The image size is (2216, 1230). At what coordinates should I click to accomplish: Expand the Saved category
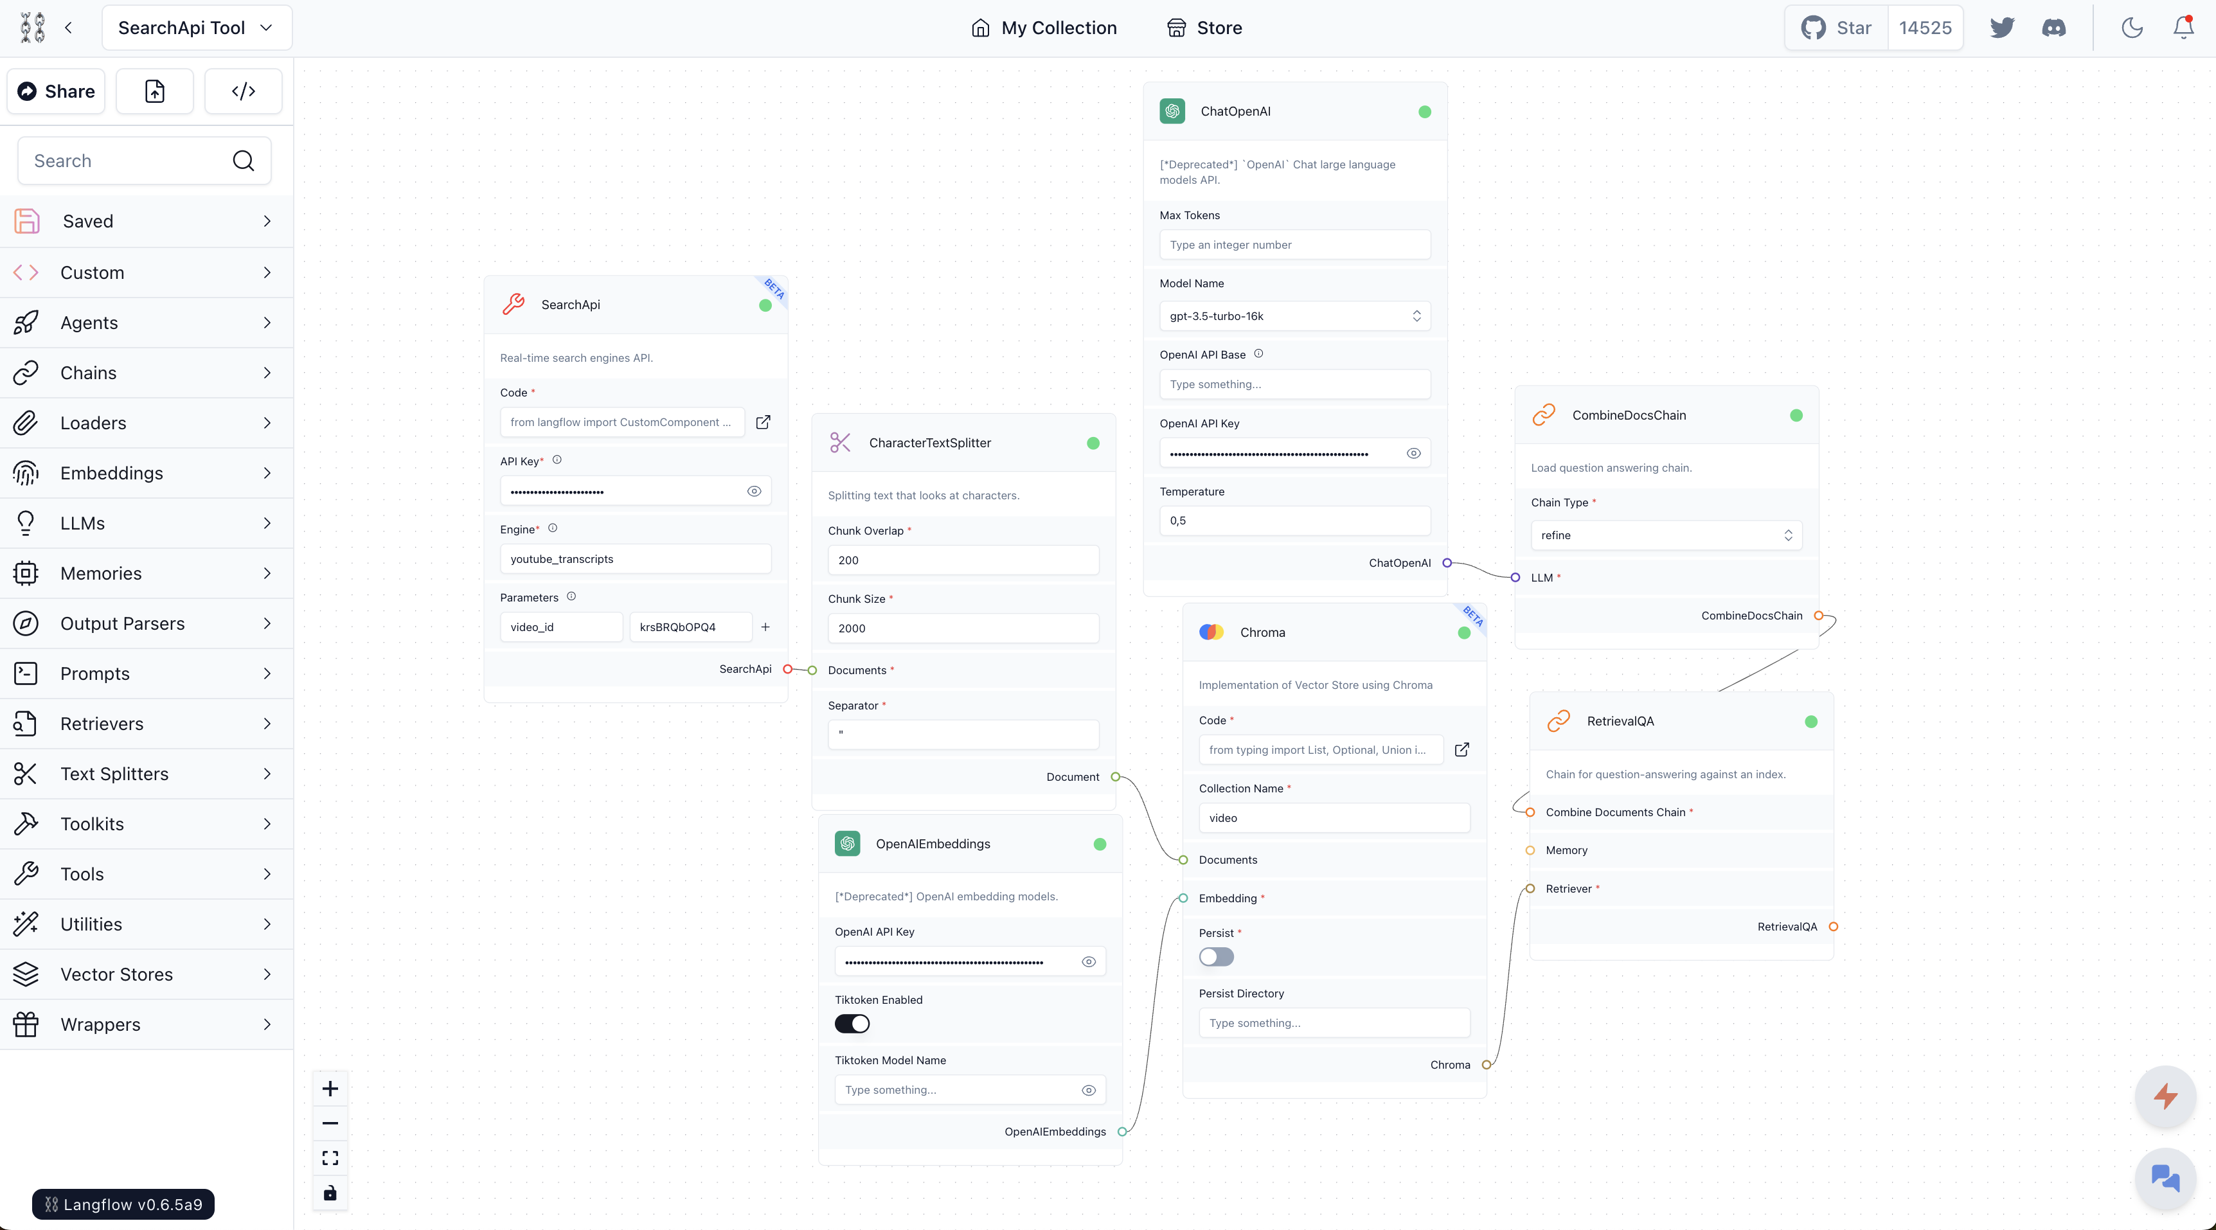[147, 221]
